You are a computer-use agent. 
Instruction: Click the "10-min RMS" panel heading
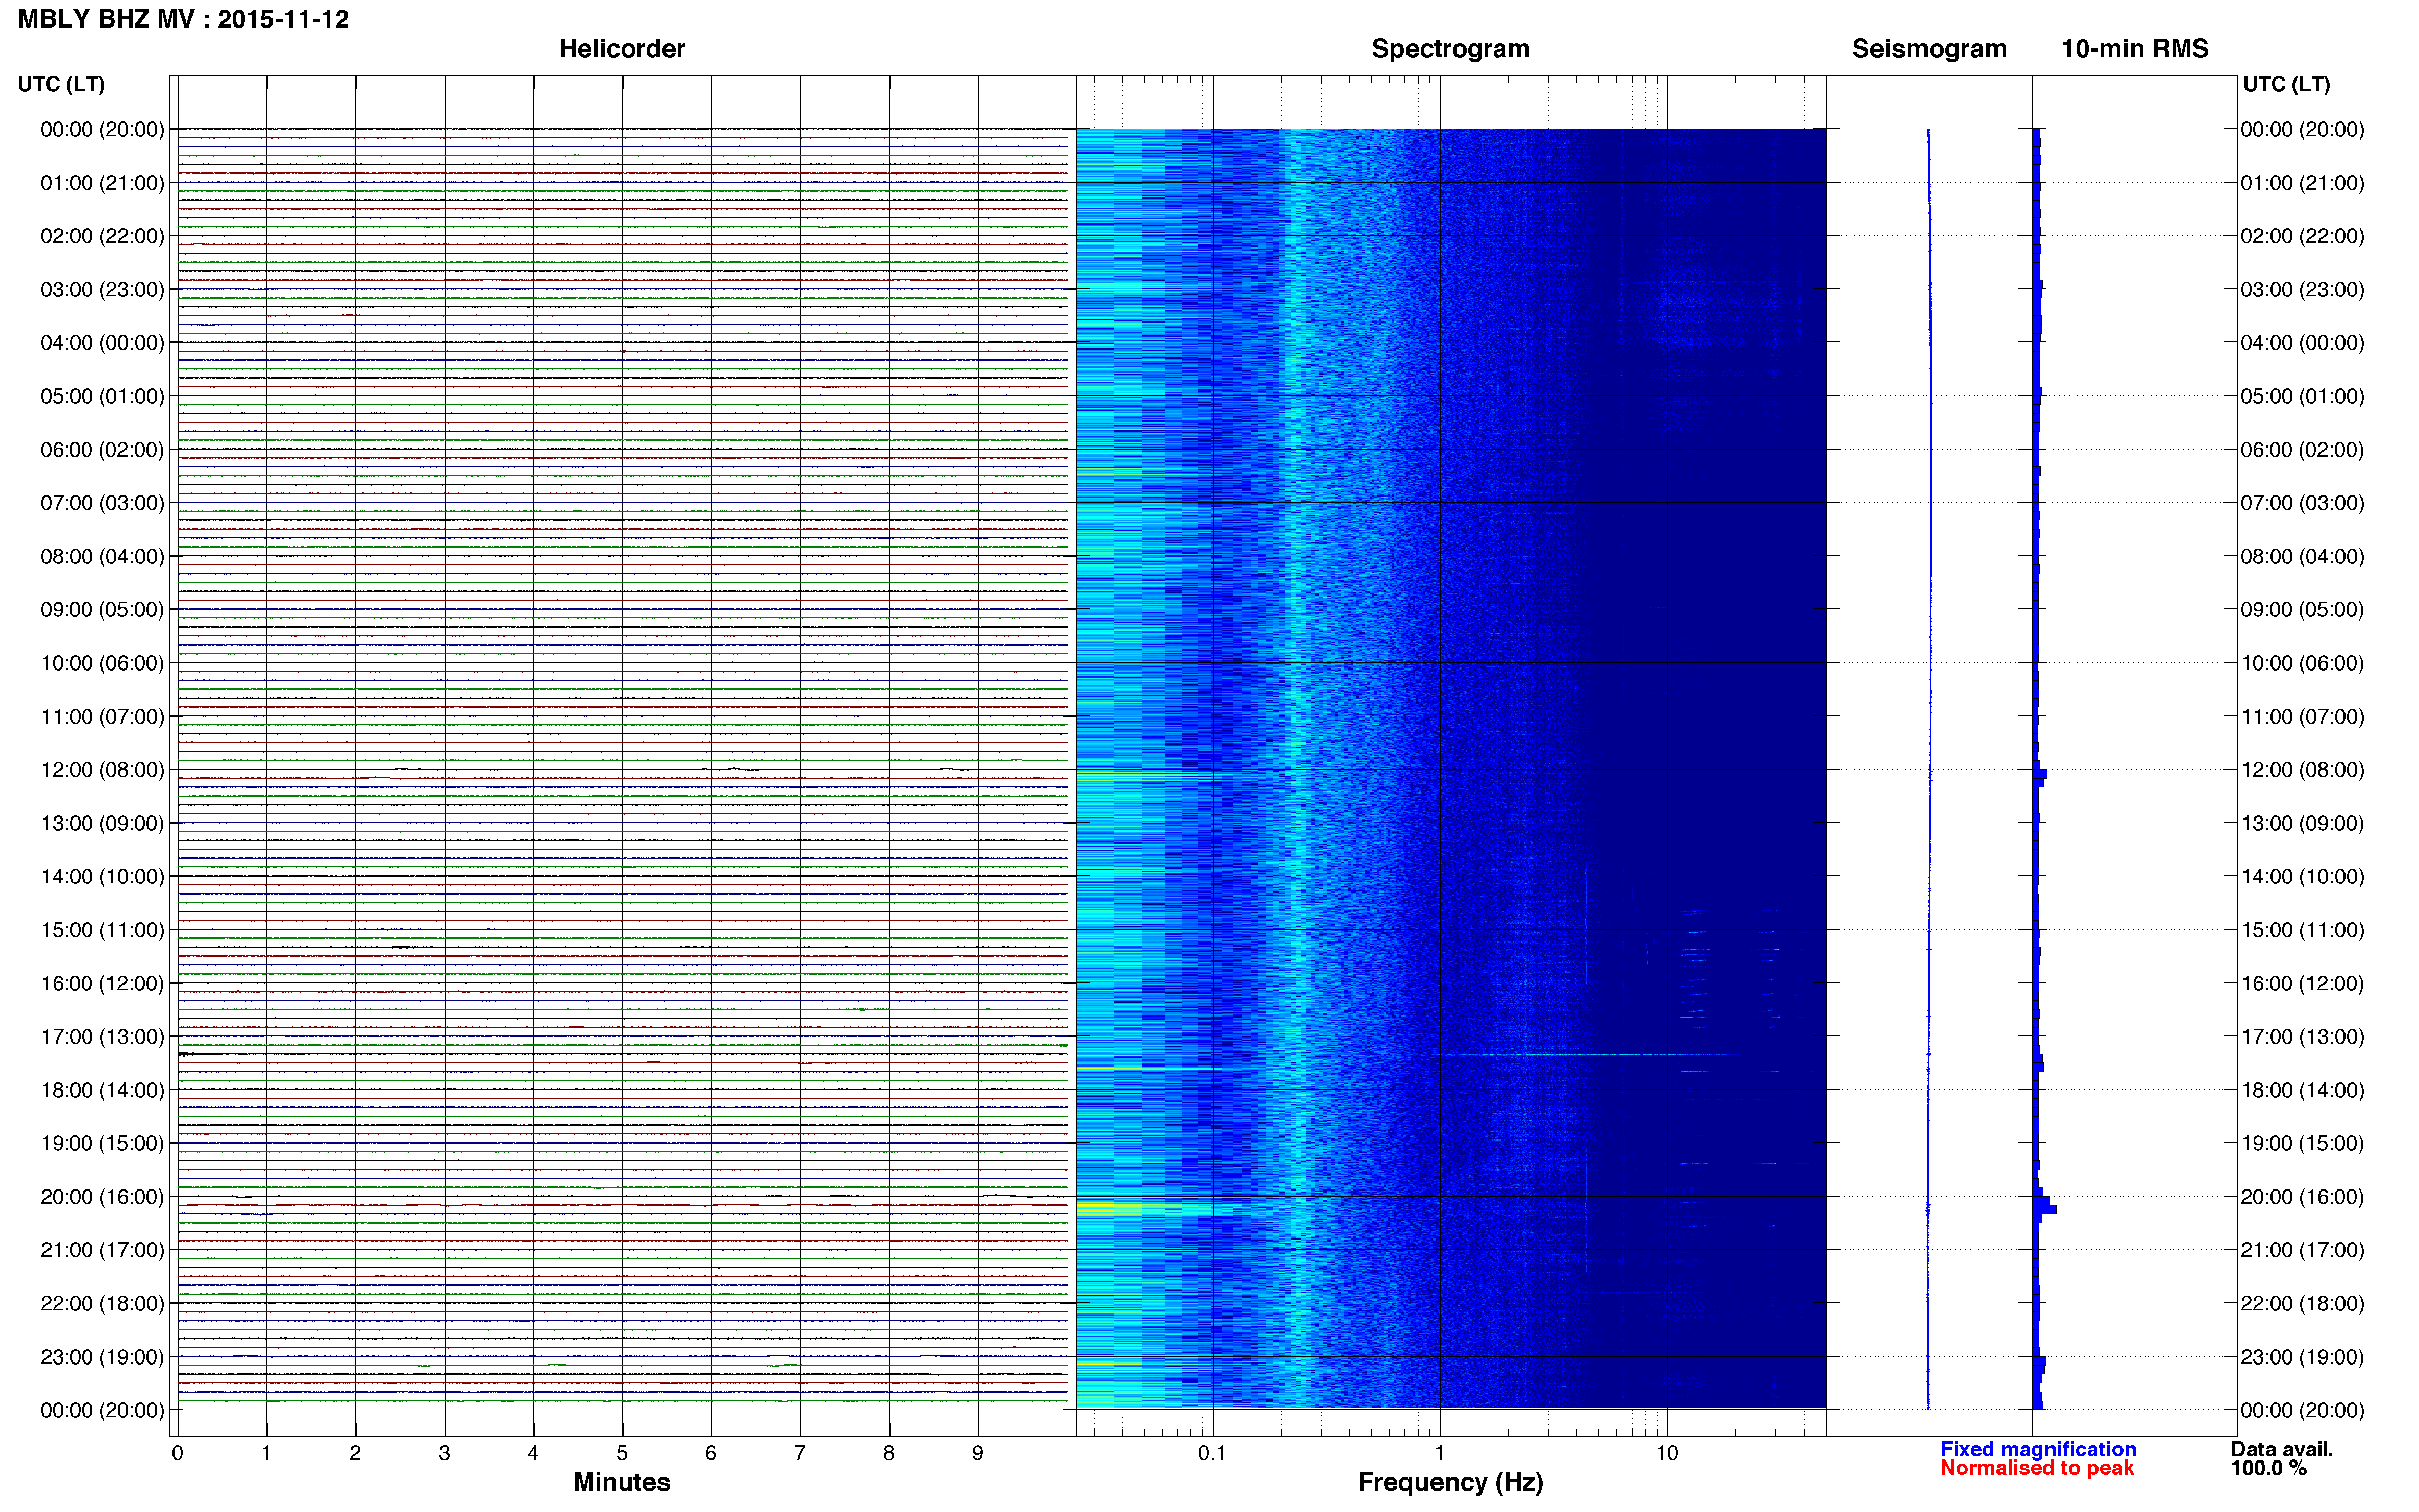pos(2134,48)
